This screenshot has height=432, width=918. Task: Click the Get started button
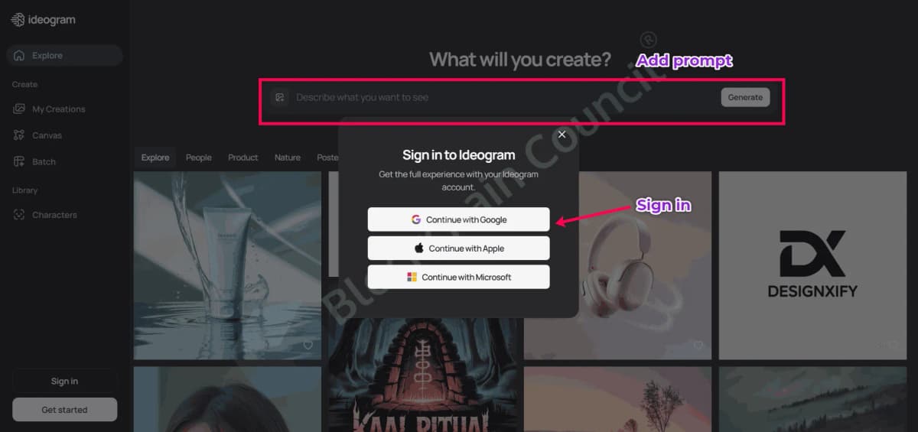(x=64, y=409)
